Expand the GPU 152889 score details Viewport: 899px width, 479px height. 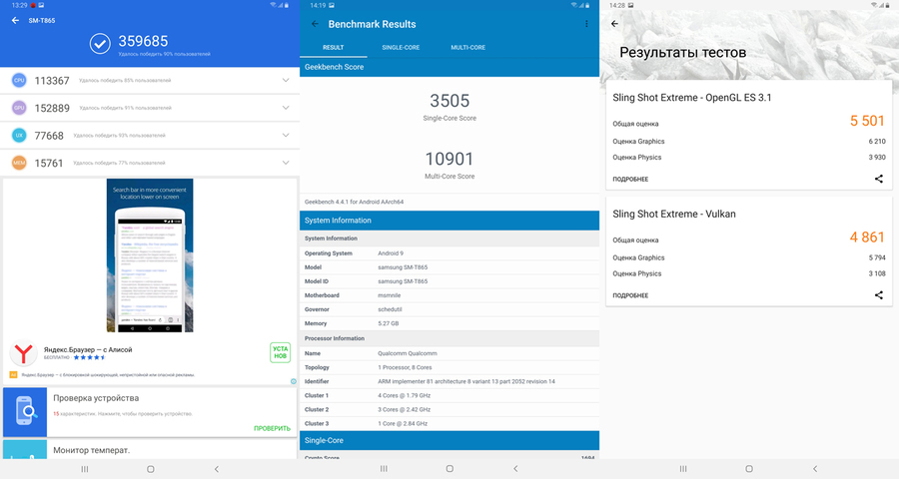pyautogui.click(x=286, y=108)
